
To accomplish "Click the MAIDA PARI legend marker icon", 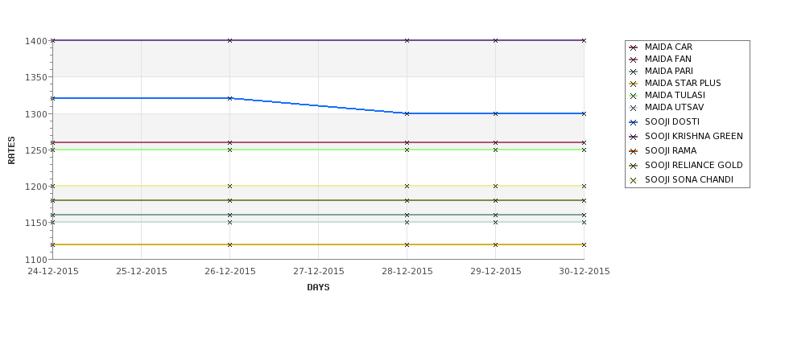I will [634, 72].
